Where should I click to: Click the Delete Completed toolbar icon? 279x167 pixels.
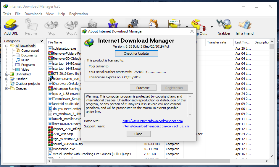point(113,23)
